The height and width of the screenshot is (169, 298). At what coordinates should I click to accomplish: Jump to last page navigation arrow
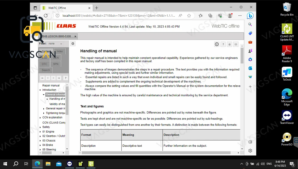coord(59,78)
